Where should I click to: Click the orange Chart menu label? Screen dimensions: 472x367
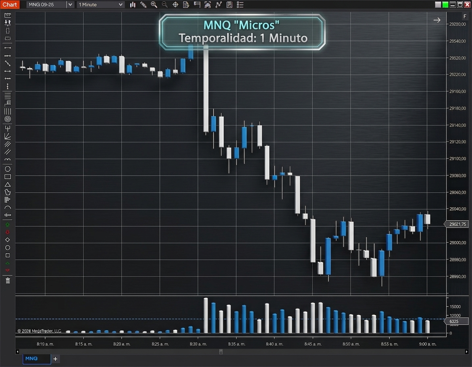pyautogui.click(x=10, y=4)
